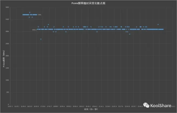Click the 500 y-axis tick label
Image resolution: width=177 pixels, height=113 pixels.
pyautogui.click(x=8, y=92)
